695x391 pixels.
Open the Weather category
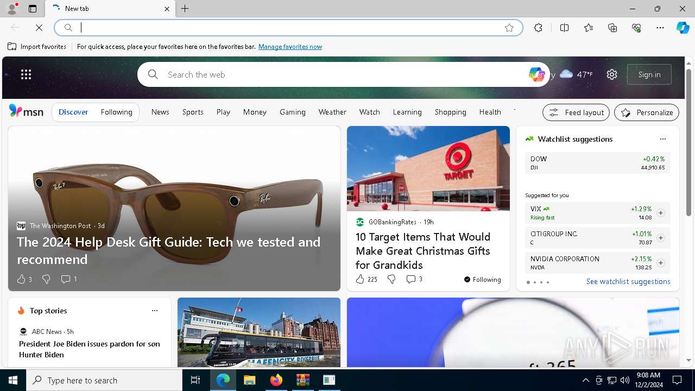pyautogui.click(x=332, y=112)
